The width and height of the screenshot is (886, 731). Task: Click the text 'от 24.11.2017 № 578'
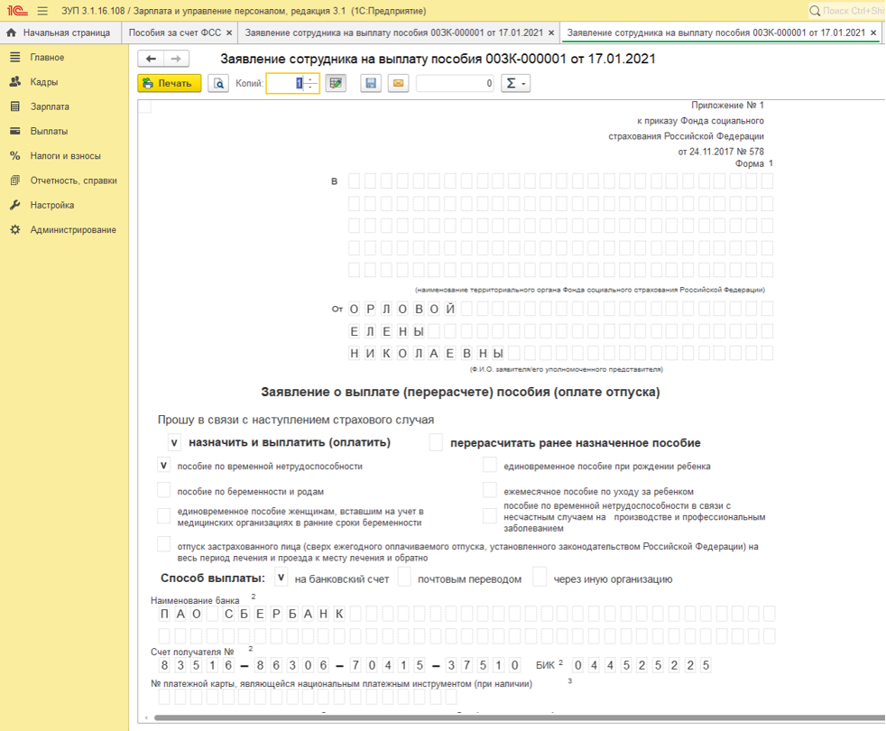pos(721,152)
